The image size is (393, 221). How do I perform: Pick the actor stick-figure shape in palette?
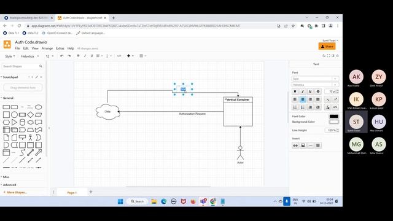click(x=30, y=138)
